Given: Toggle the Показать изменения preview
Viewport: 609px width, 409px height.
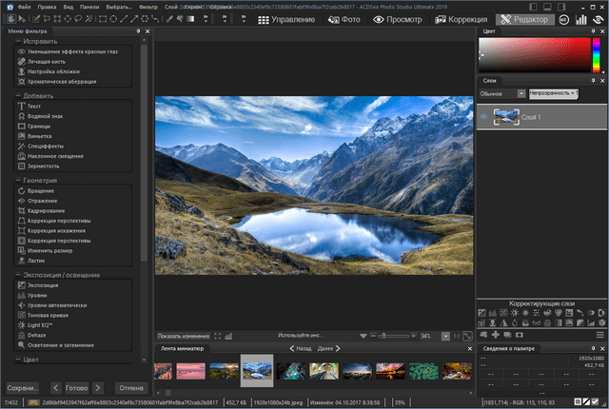Looking at the screenshot, I should tap(185, 336).
